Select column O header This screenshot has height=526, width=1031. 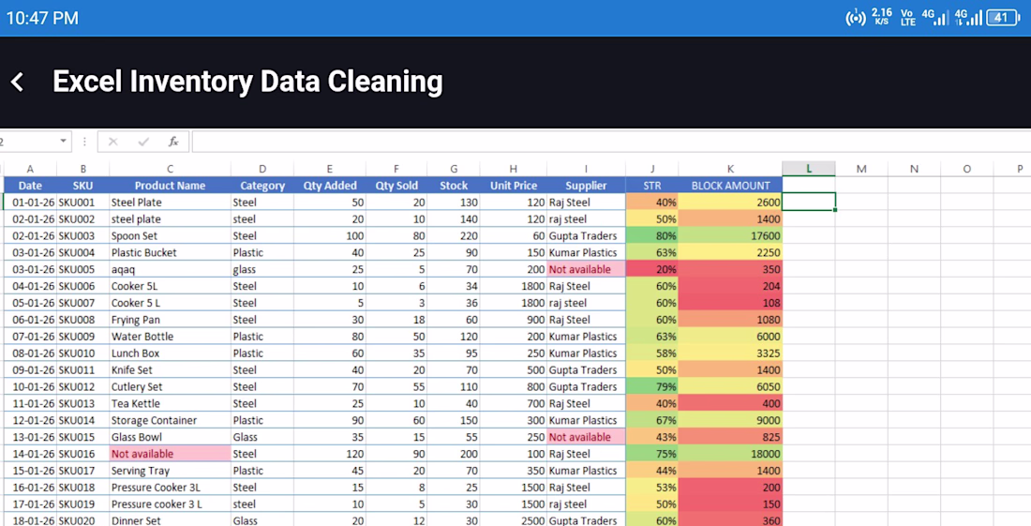tap(966, 169)
